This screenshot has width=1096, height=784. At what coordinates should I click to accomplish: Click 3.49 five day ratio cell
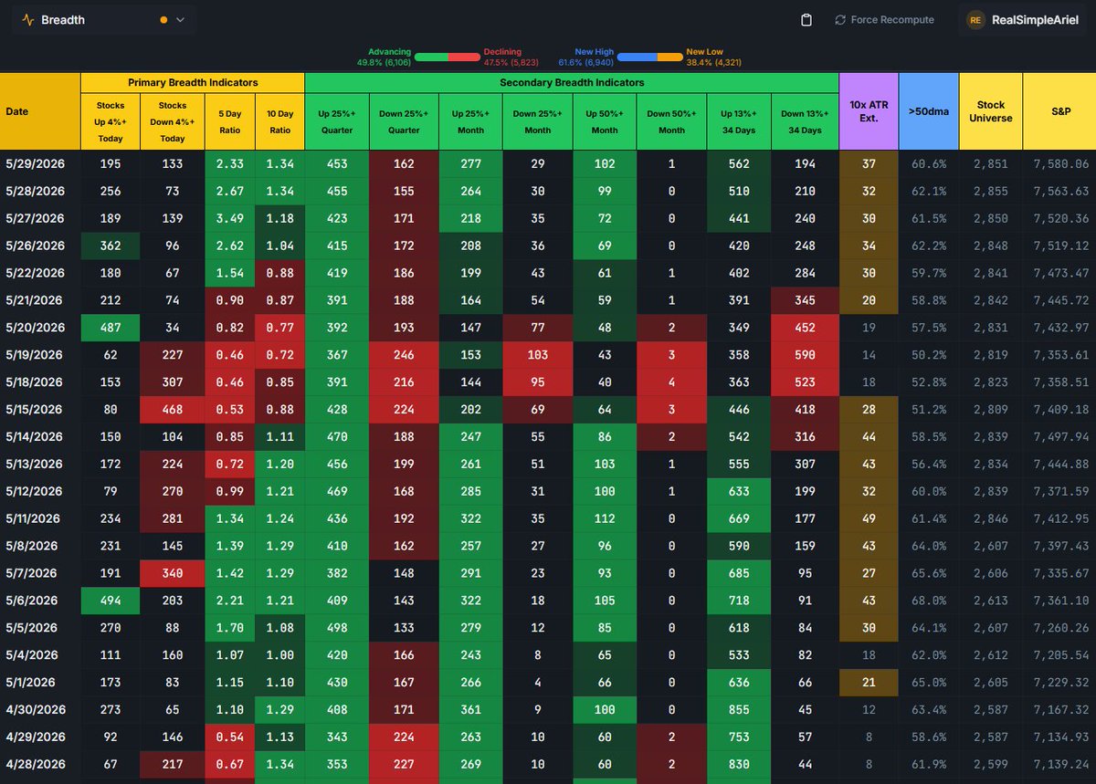click(230, 219)
